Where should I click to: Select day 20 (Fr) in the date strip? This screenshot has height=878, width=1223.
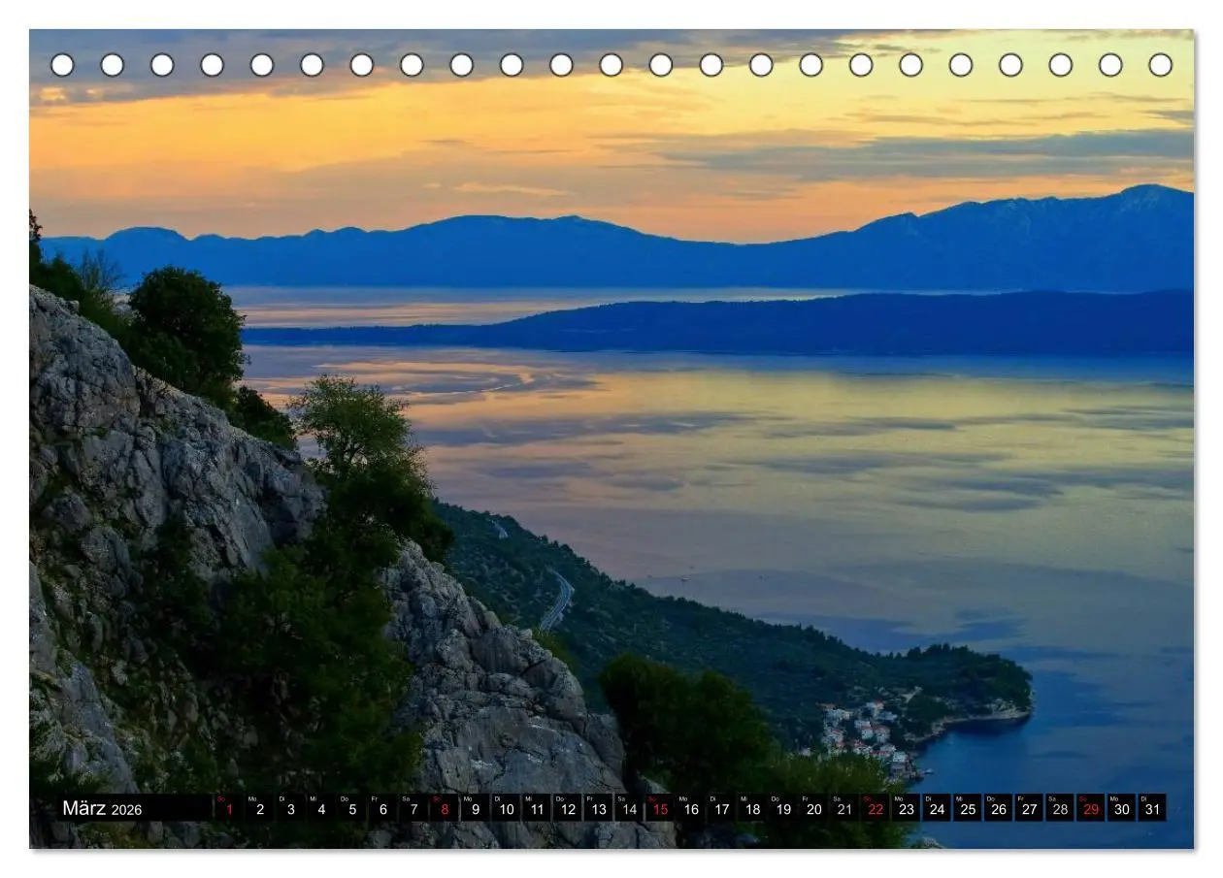click(812, 808)
